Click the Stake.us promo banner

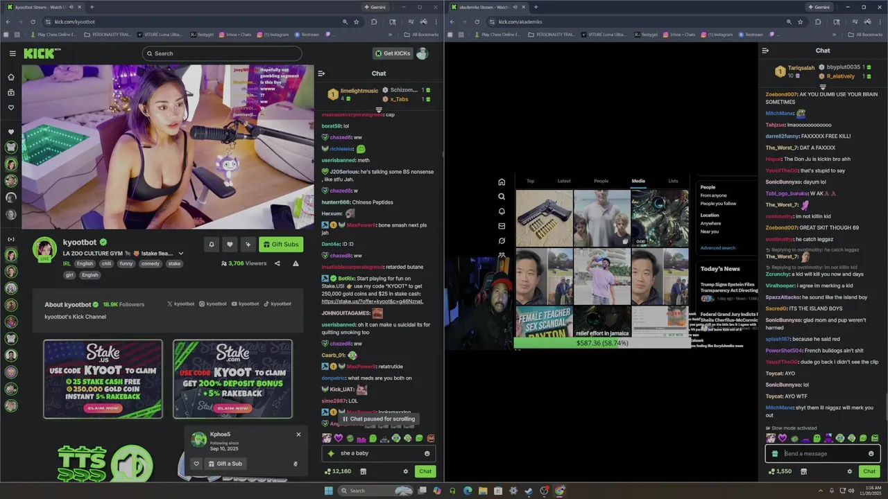[x=103, y=378]
